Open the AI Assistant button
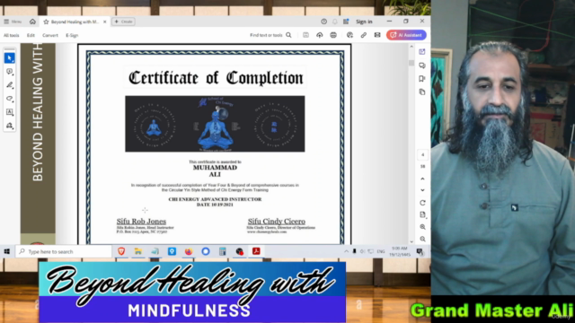Screen dimensions: 575x323 click(406, 35)
